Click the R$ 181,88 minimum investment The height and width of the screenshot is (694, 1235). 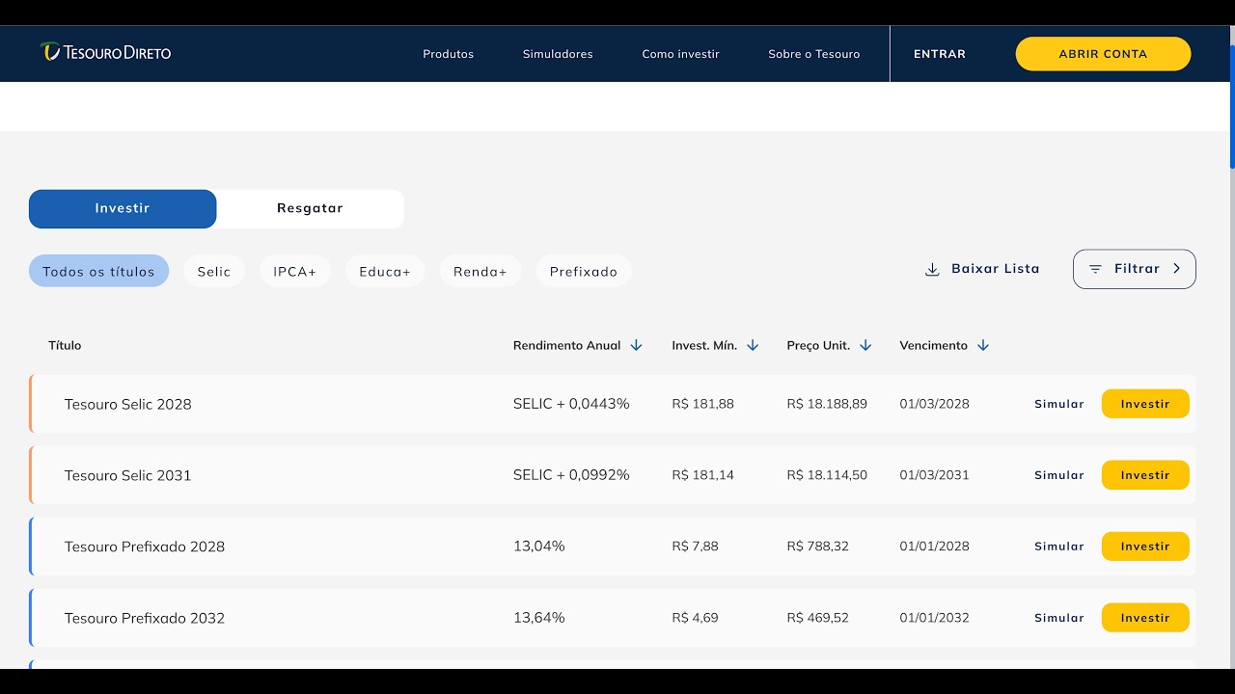click(703, 404)
